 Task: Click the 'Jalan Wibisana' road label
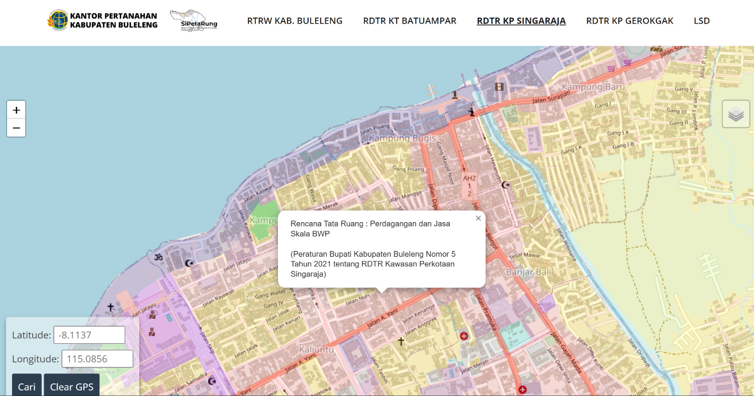coord(567,244)
